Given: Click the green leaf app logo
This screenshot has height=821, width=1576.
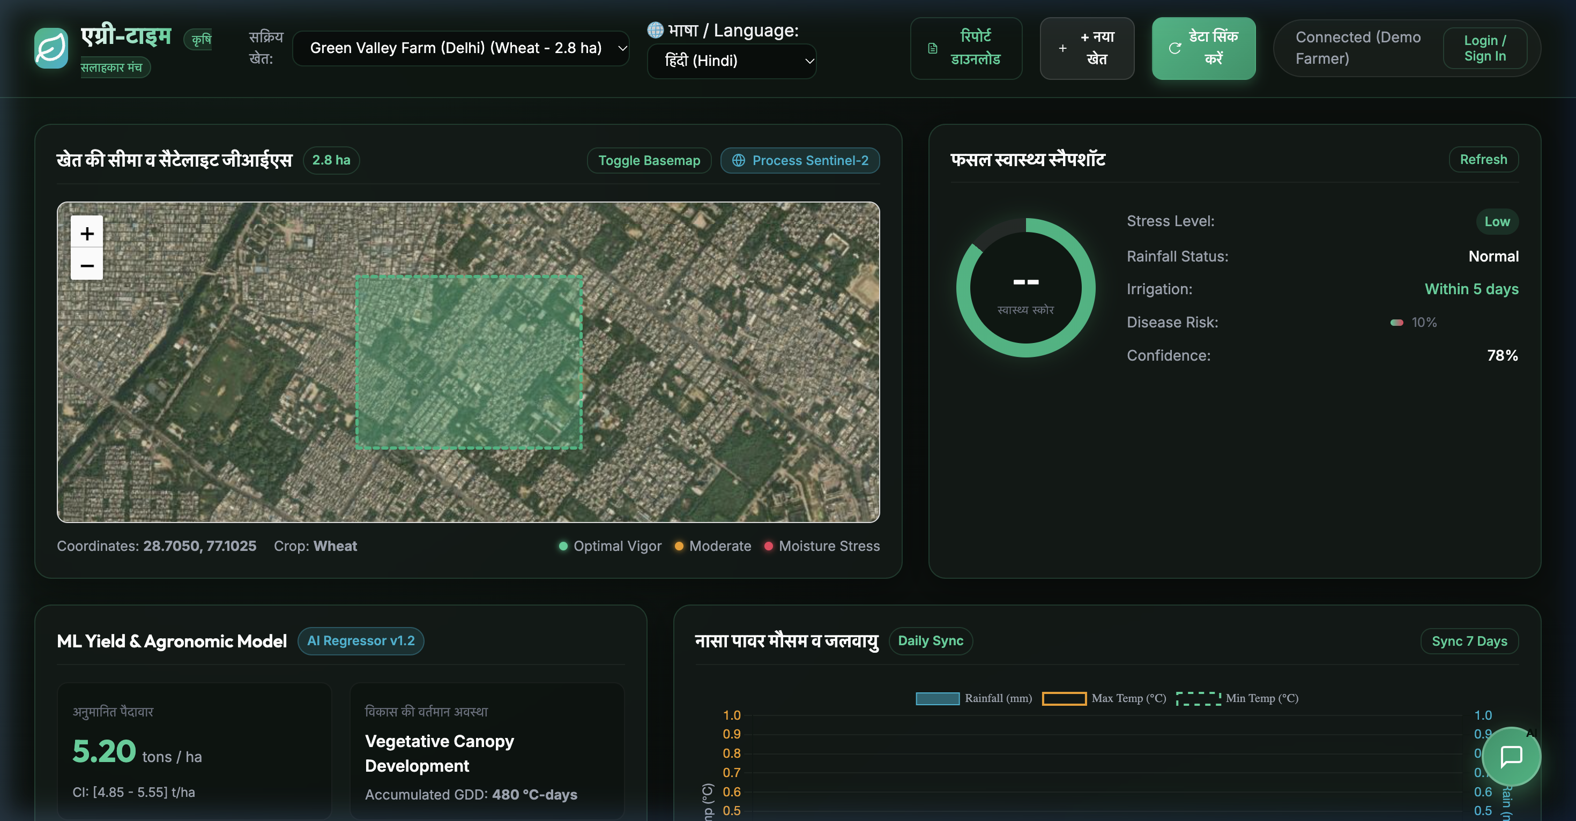Looking at the screenshot, I should pyautogui.click(x=51, y=48).
